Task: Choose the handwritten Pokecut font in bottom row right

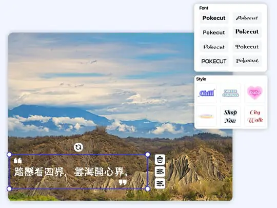Action: pyautogui.click(x=247, y=61)
